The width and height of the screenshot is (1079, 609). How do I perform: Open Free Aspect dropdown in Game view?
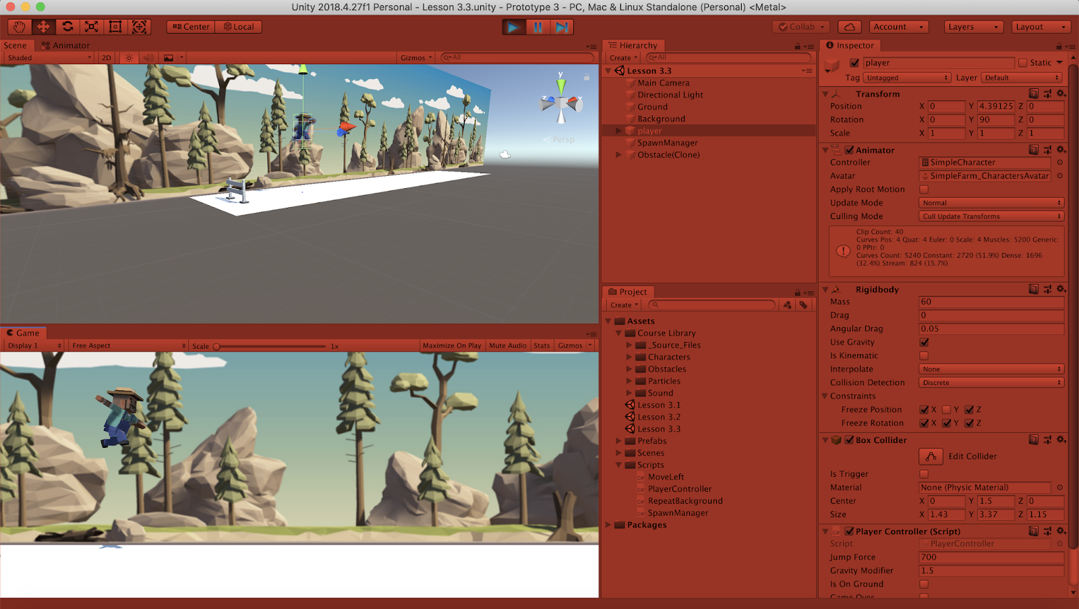click(129, 345)
